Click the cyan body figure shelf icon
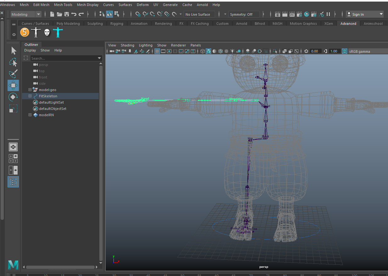The image size is (388, 276). [x=58, y=32]
